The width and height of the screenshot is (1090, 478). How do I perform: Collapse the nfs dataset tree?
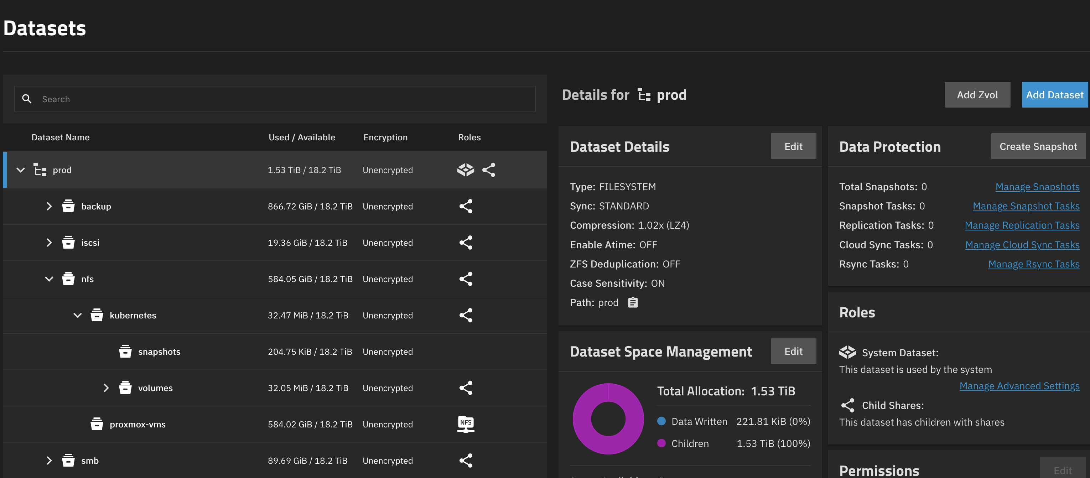point(49,279)
